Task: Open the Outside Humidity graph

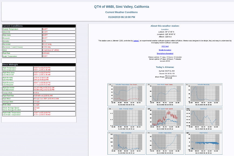Action: (x=204, y=95)
